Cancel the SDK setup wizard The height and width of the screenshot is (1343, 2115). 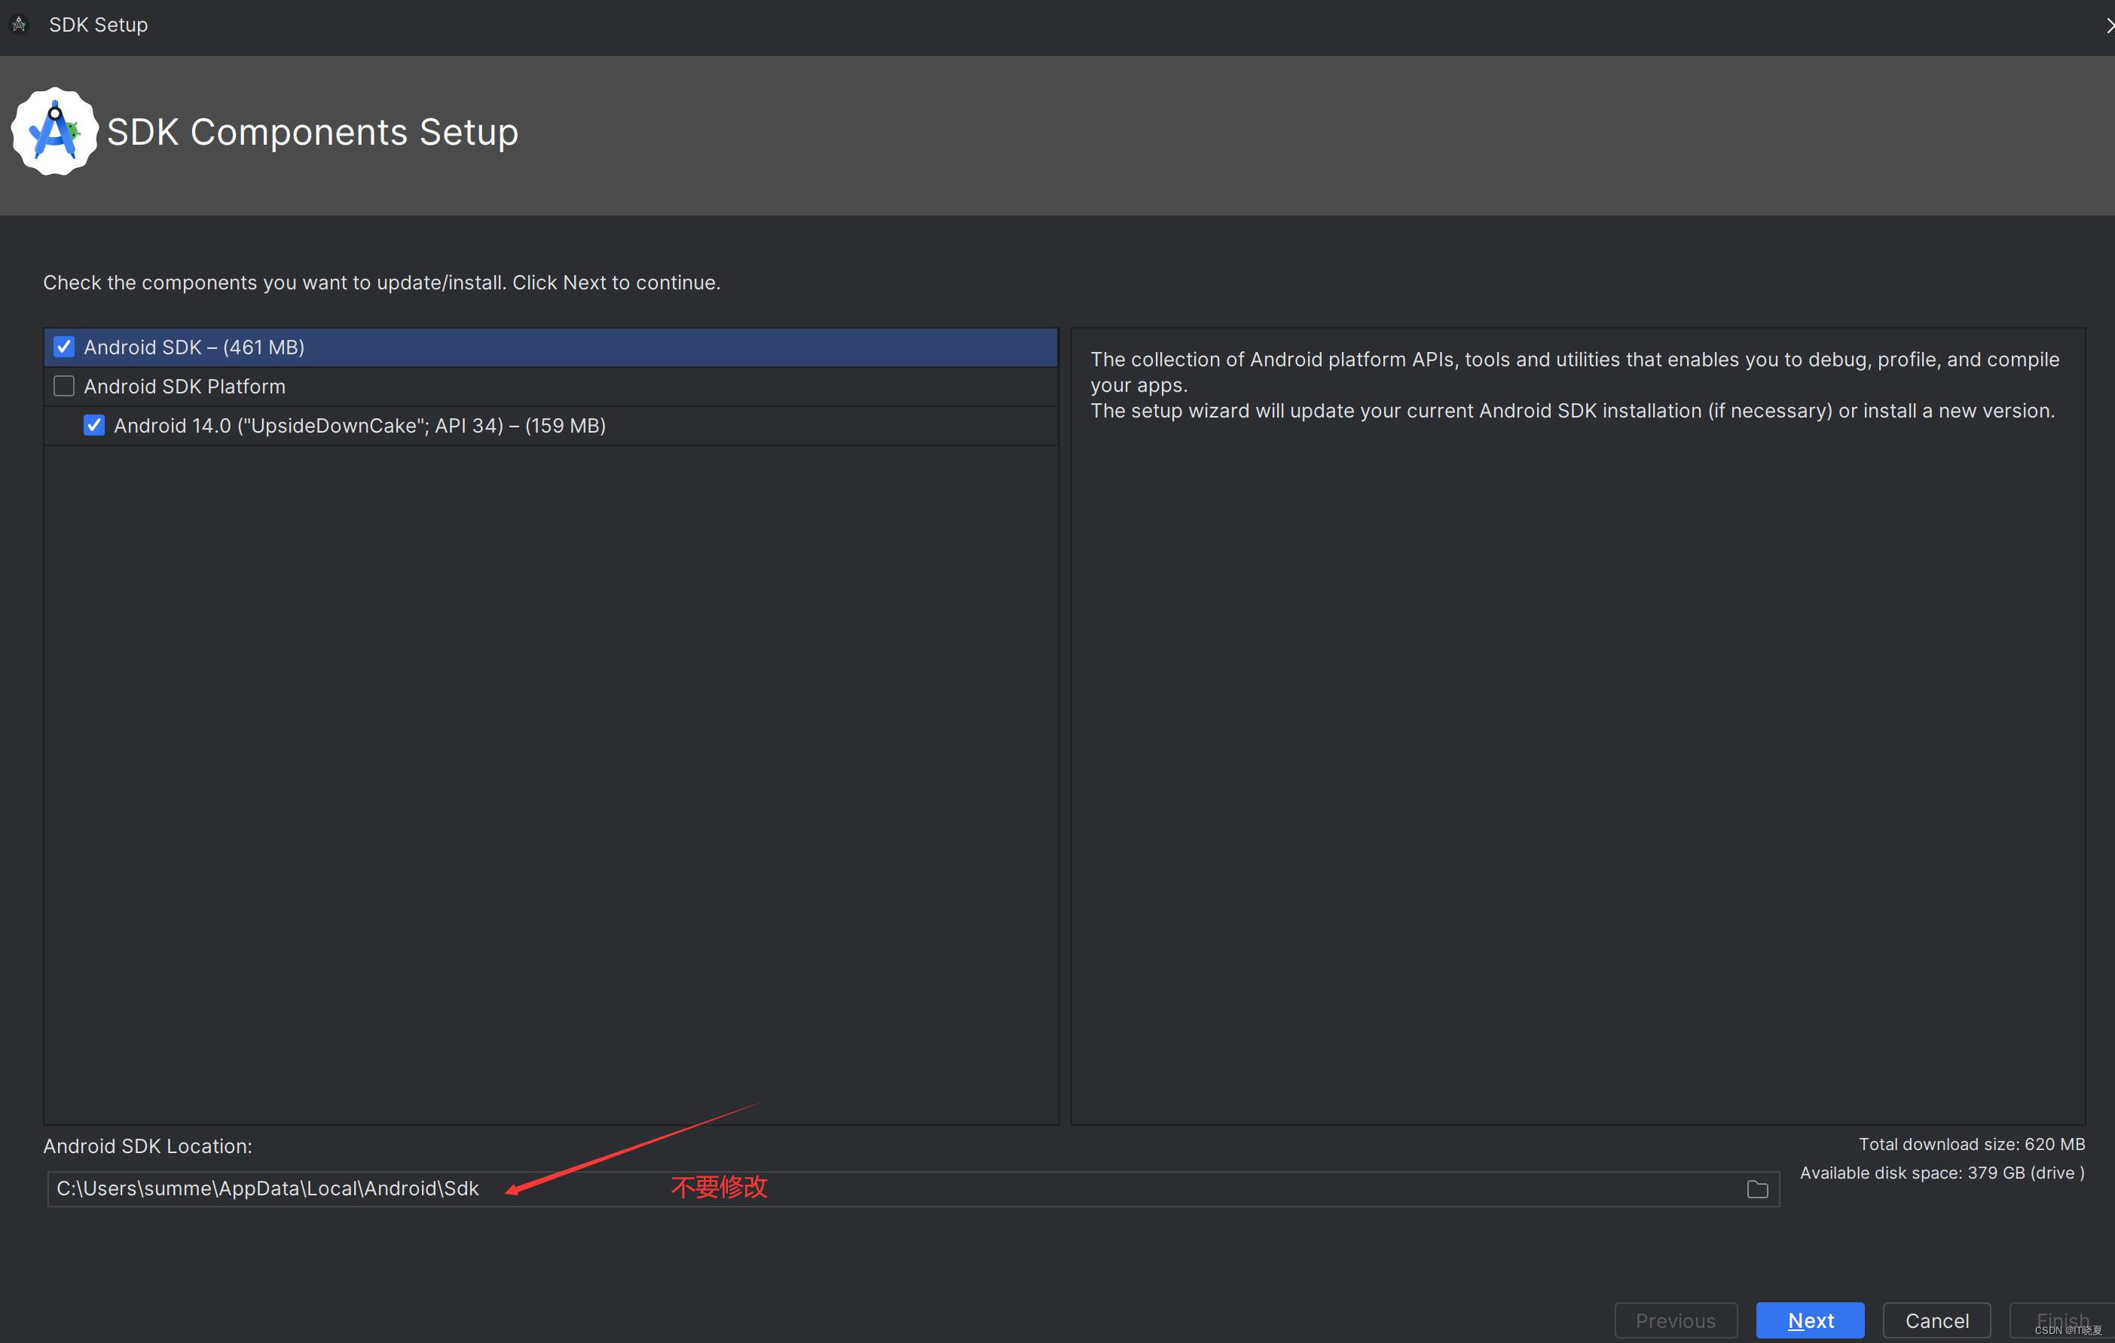coord(1936,1320)
